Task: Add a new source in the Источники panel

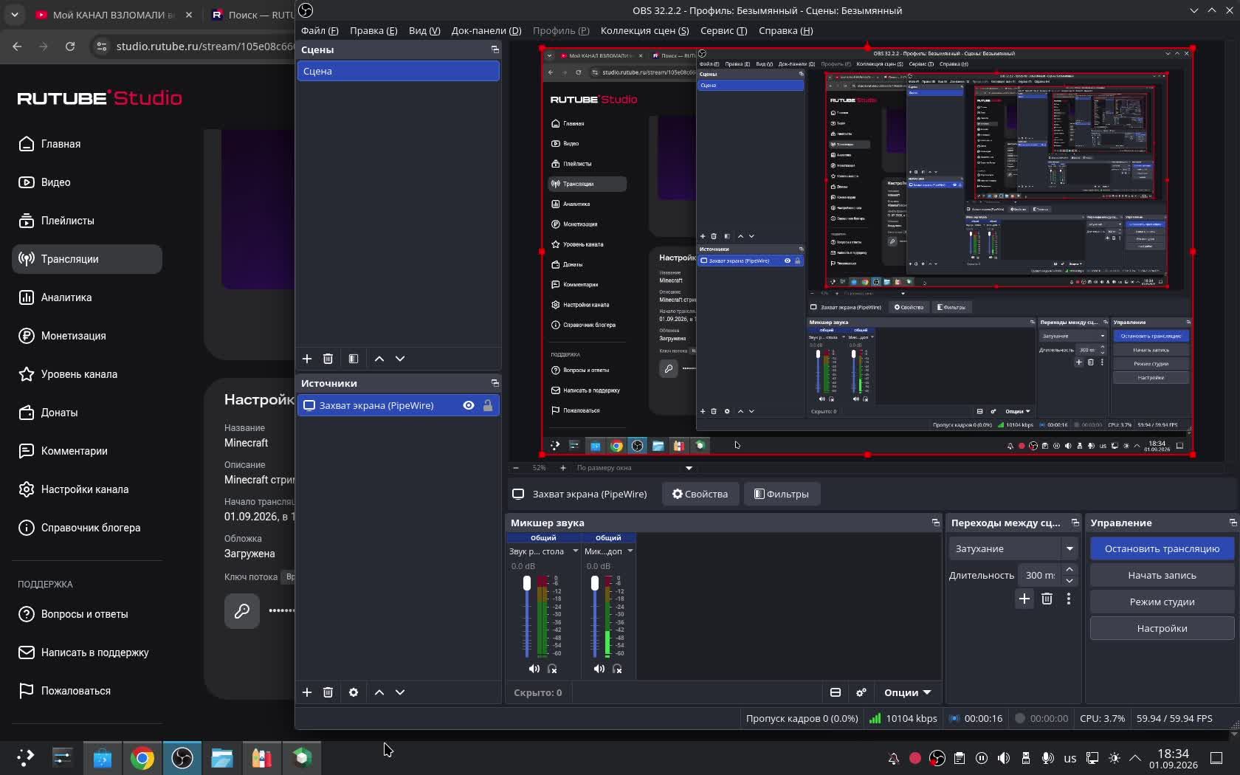Action: (x=307, y=692)
